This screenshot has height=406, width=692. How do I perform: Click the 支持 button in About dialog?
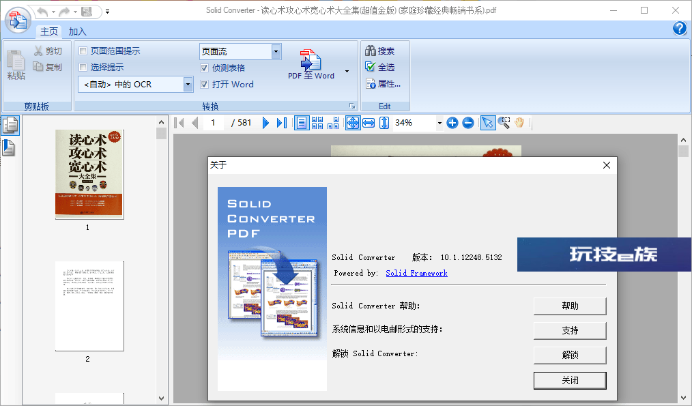pyautogui.click(x=570, y=330)
